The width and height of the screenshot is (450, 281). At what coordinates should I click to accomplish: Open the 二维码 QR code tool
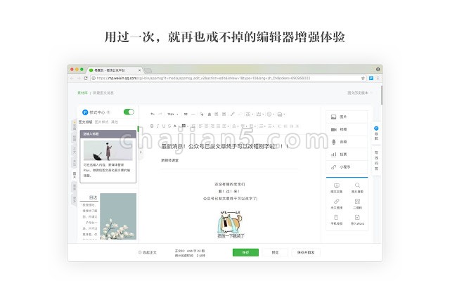point(357,204)
